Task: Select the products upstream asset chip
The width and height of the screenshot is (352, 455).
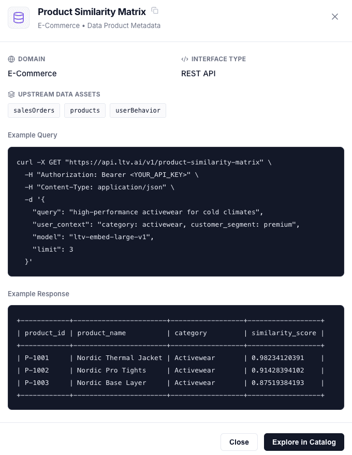Action: coord(85,111)
